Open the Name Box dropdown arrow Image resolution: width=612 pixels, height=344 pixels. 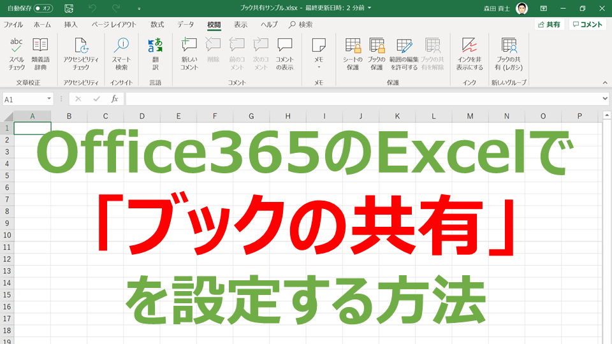pyautogui.click(x=49, y=99)
